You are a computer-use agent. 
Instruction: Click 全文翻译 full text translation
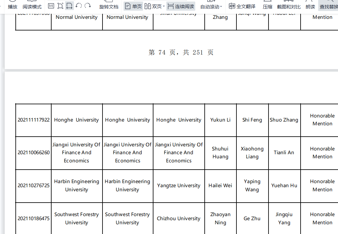(x=242, y=7)
